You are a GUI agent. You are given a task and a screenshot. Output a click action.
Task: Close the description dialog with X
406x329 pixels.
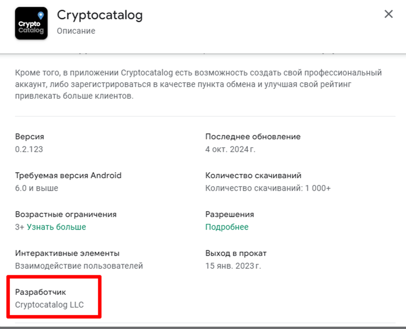click(x=389, y=14)
